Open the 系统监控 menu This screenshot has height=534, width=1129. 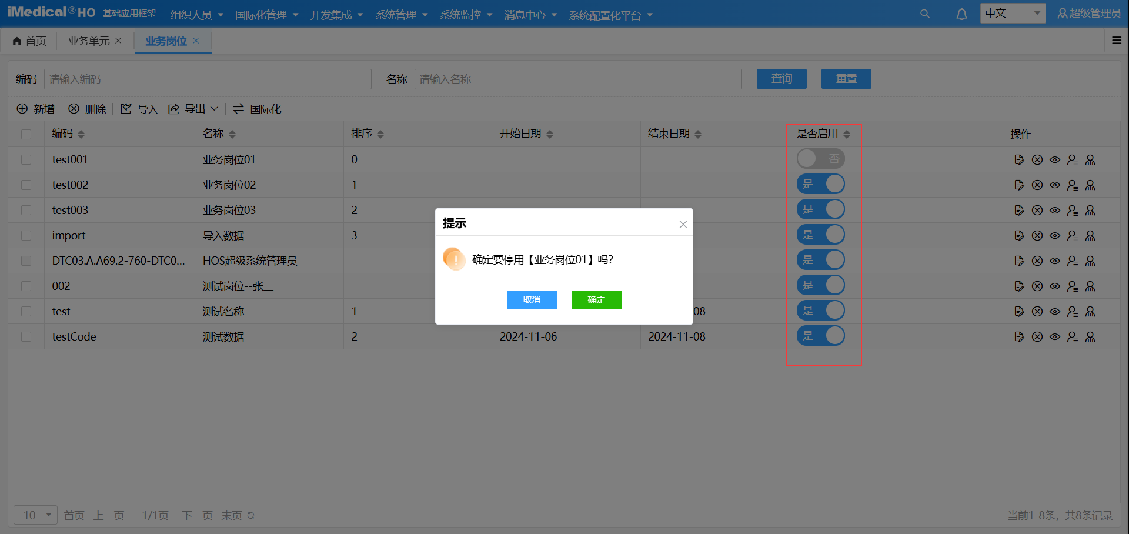[x=466, y=15]
